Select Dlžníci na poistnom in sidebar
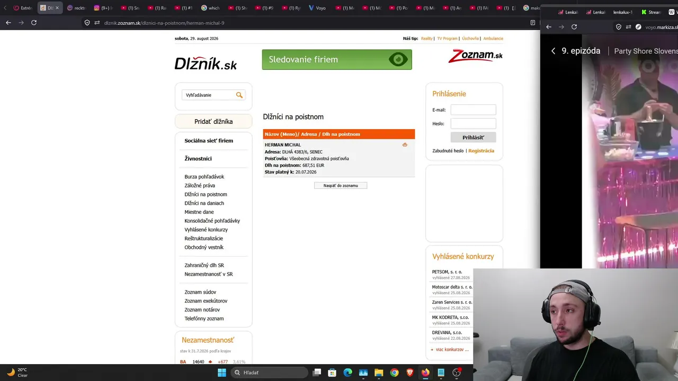Viewport: 678px width, 381px height. click(x=206, y=194)
